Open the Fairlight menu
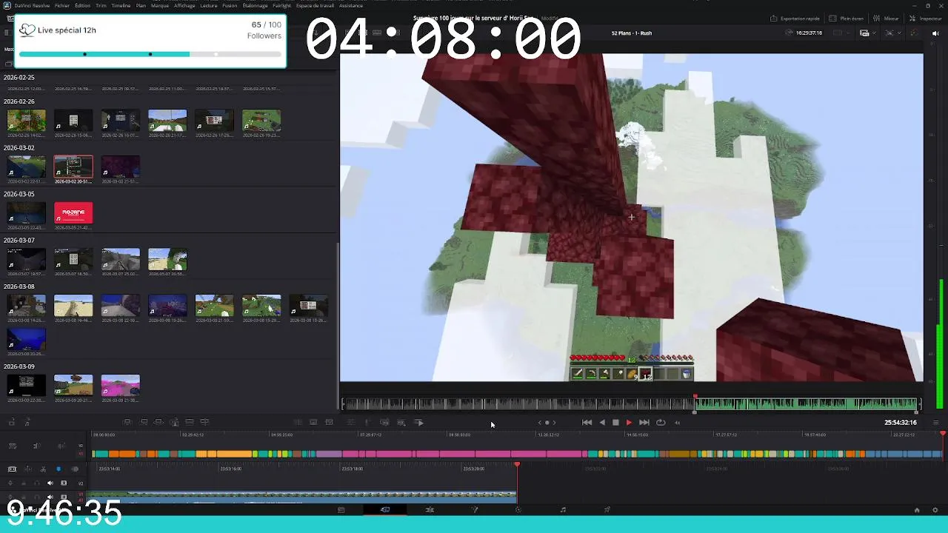The height and width of the screenshot is (533, 948). tap(281, 5)
